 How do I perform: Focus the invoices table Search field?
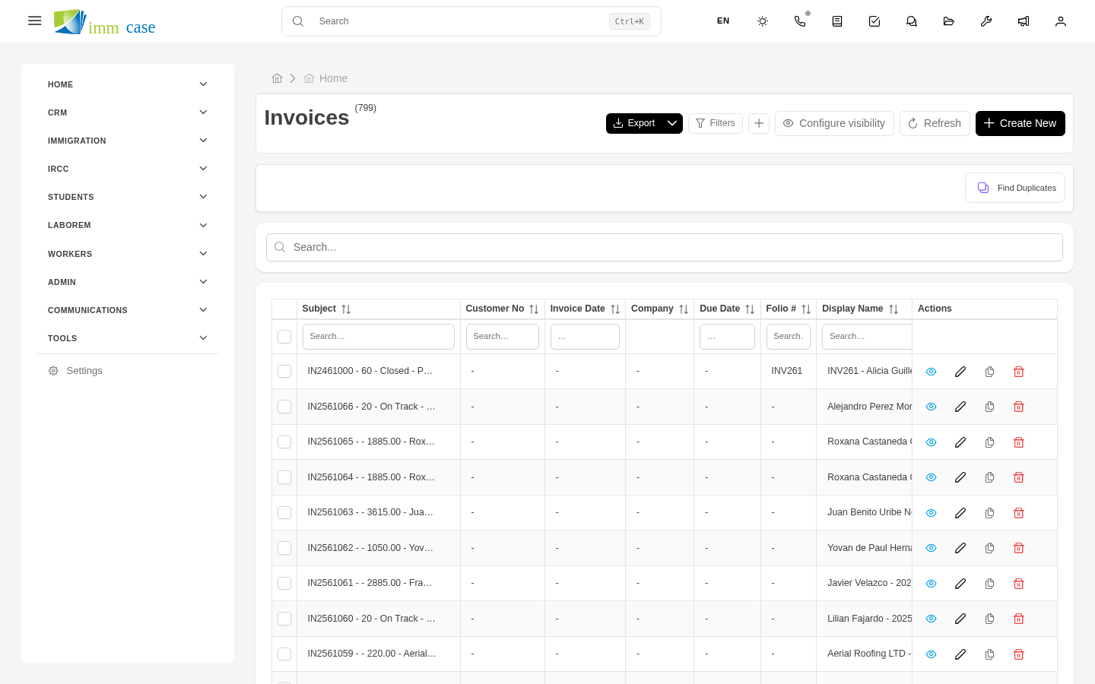pyautogui.click(x=665, y=247)
